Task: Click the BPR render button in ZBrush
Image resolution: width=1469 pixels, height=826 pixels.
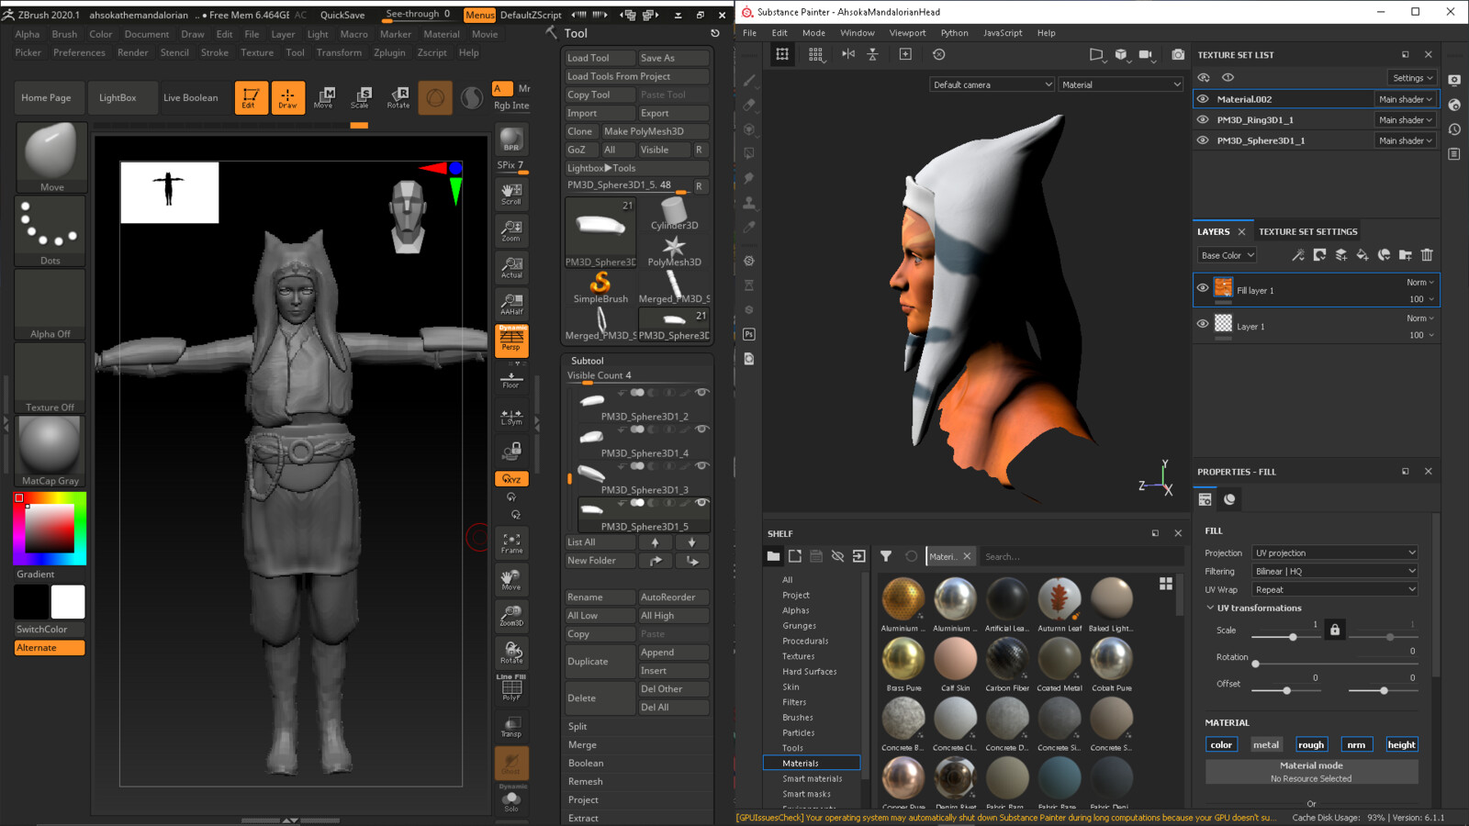Action: [x=511, y=140]
